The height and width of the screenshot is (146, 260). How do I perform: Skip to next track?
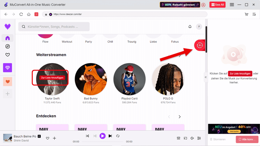click(110, 136)
